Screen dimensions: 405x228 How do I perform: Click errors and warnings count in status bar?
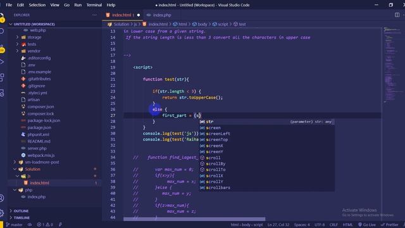point(45,225)
